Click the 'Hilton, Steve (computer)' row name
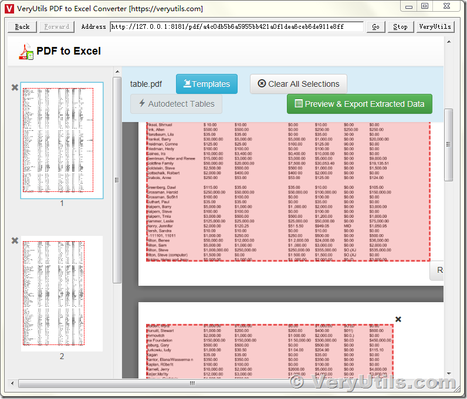Screen dimensions: 467x399 pos(167,255)
